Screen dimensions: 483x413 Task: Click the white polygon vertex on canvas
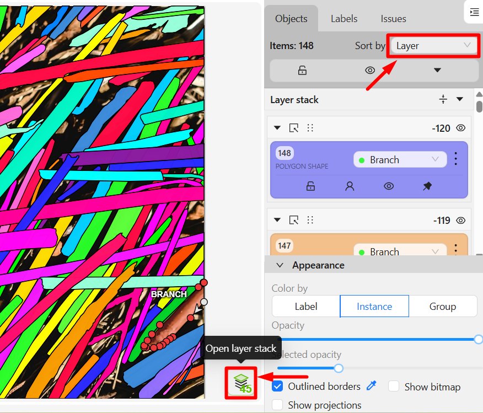click(203, 302)
